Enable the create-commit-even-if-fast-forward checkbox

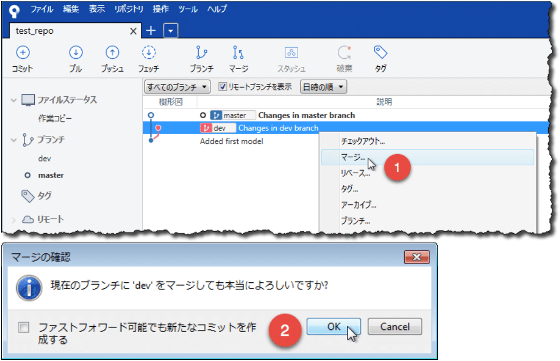pyautogui.click(x=24, y=327)
